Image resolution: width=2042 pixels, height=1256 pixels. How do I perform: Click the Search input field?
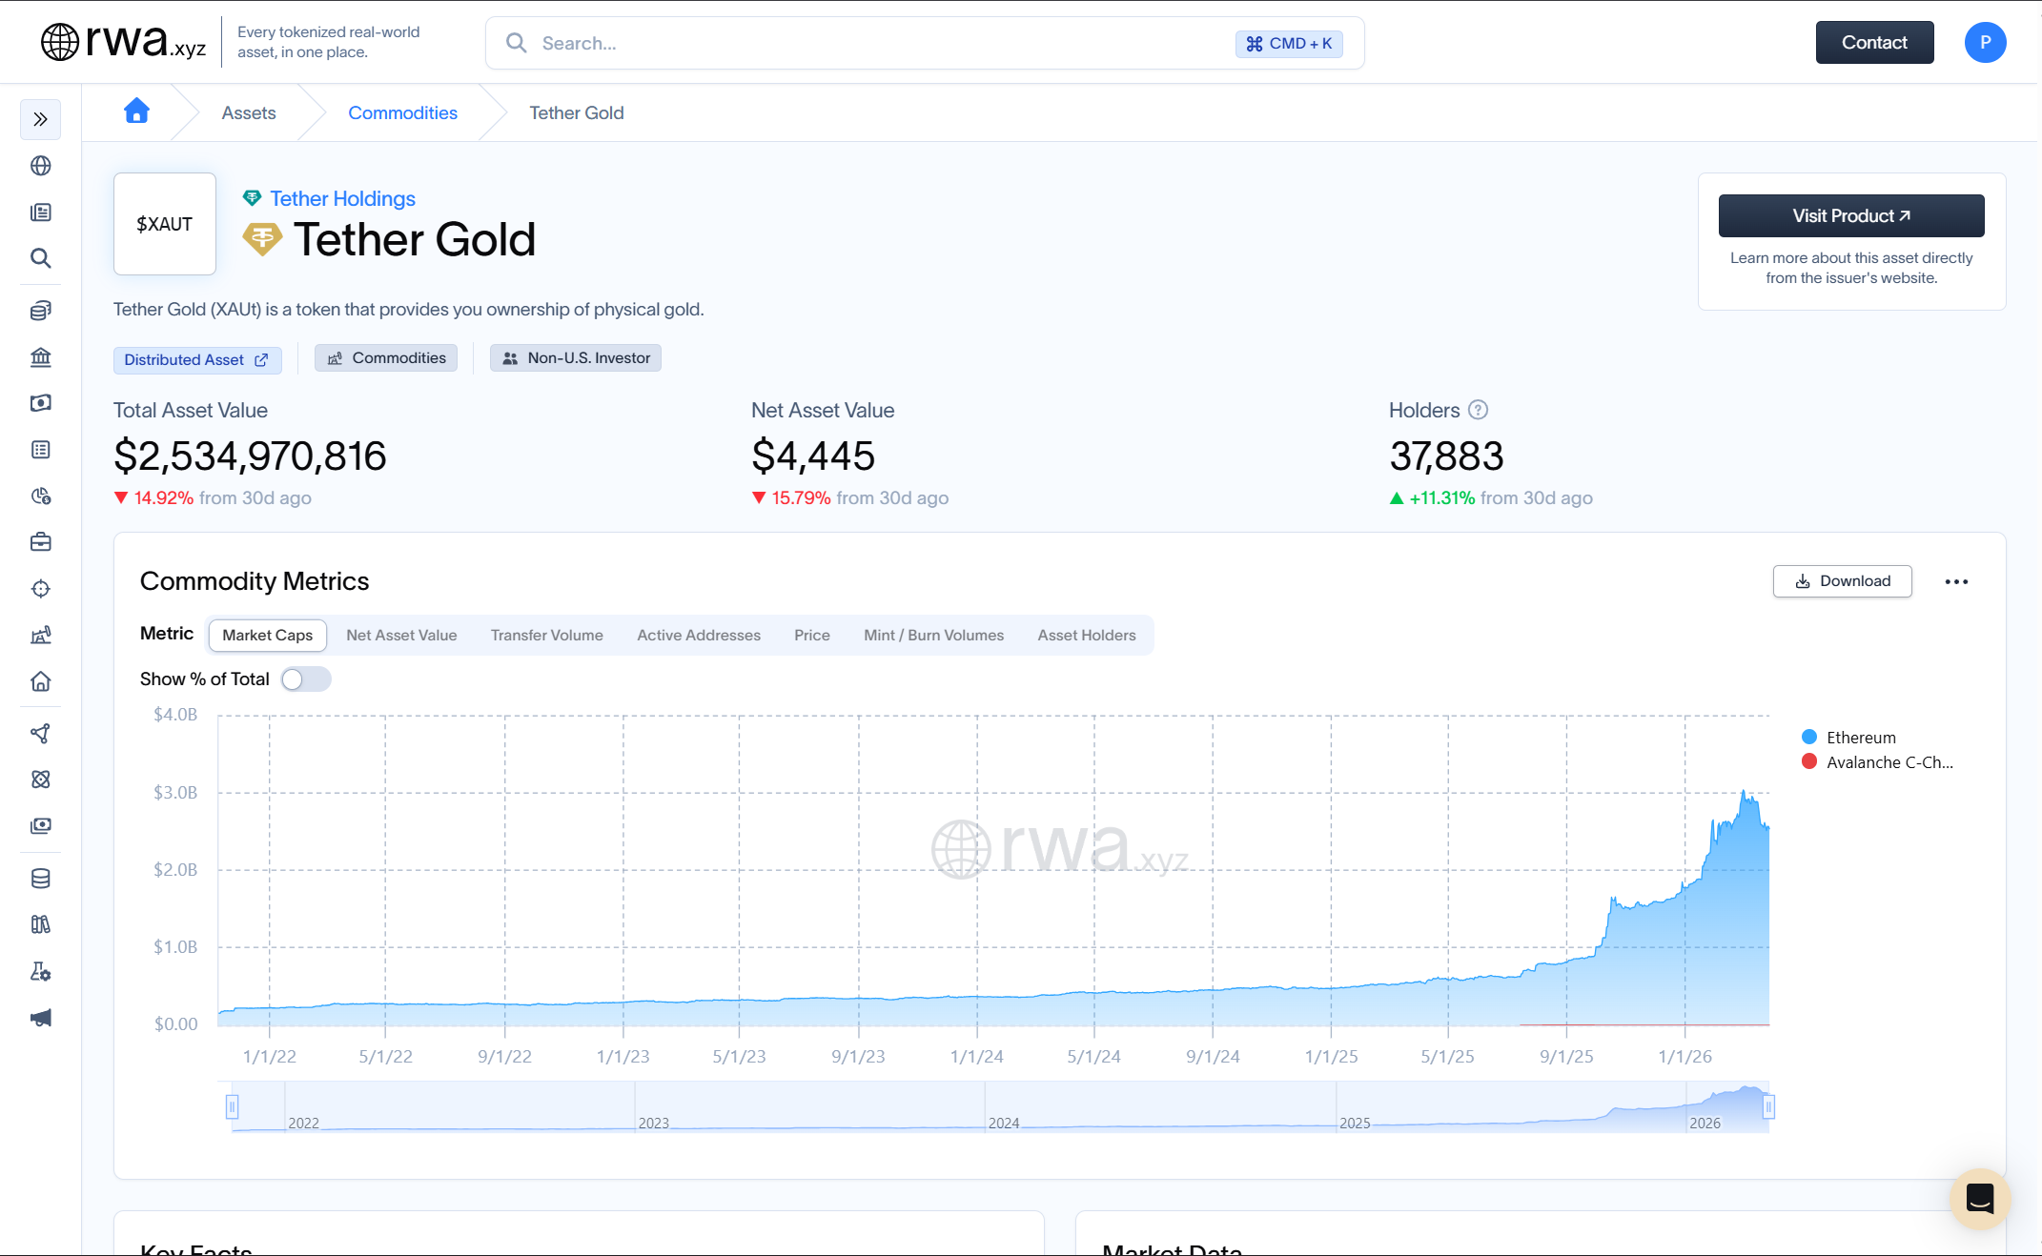[877, 43]
